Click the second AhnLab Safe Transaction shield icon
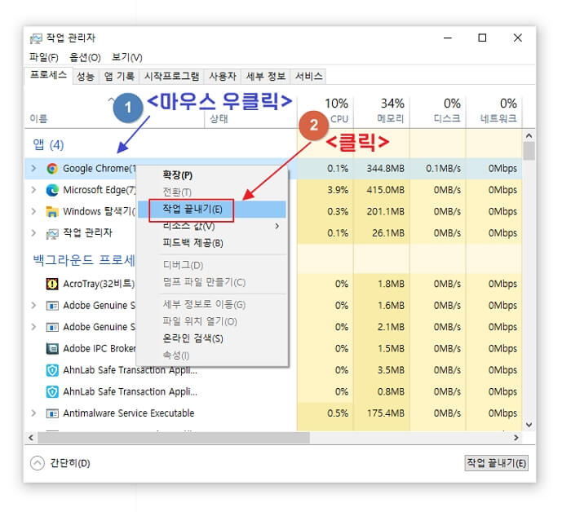This screenshot has height=512, width=571. 52,392
